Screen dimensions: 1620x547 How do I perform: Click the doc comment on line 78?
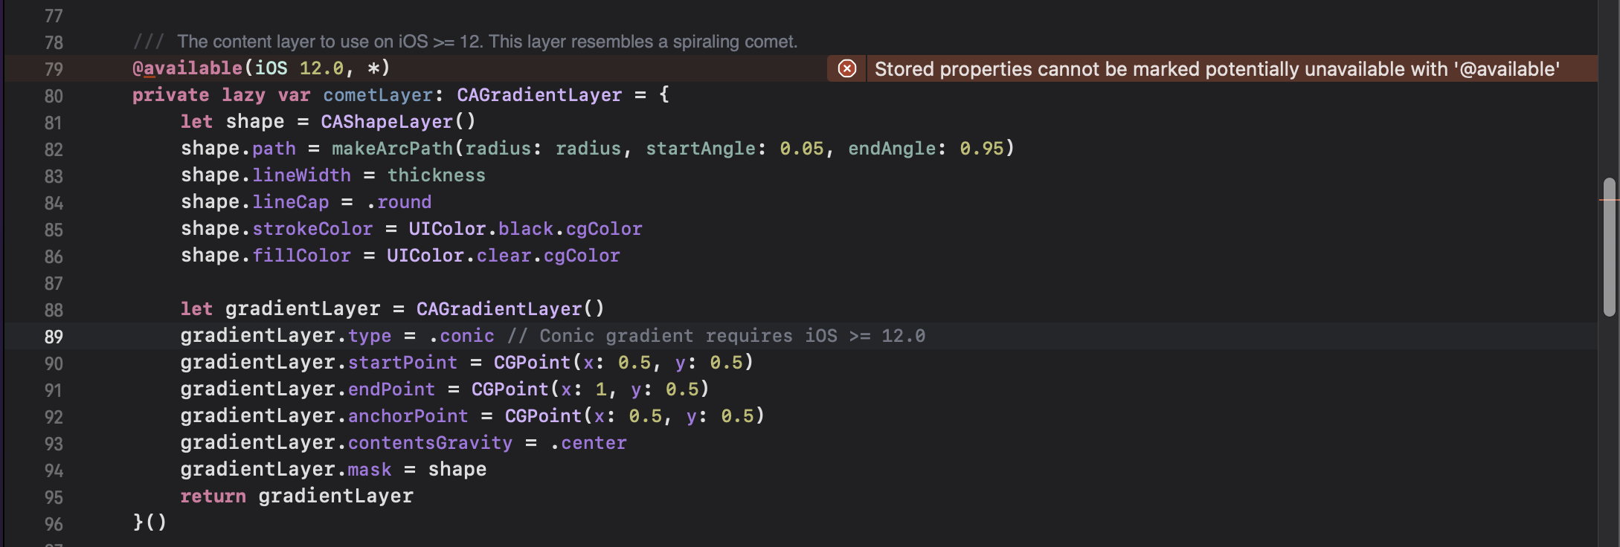465,42
